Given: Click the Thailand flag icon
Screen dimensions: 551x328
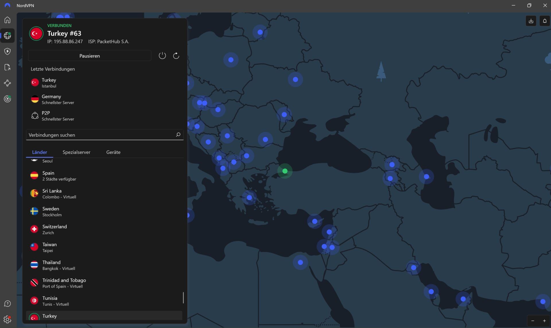Looking at the screenshot, I should point(34,265).
